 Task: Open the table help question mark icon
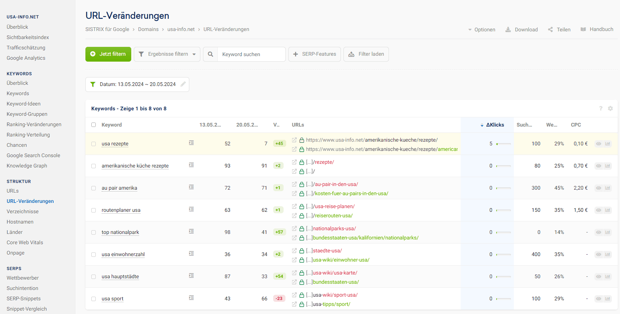(601, 108)
